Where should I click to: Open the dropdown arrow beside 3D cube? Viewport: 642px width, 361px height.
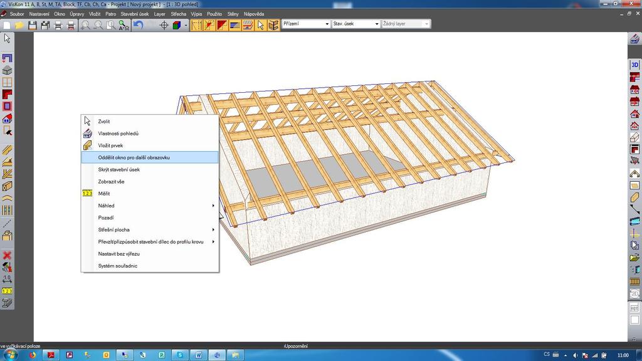tap(186, 25)
